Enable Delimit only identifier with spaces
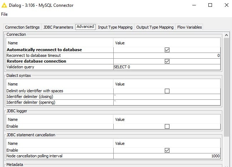 click(x=167, y=91)
